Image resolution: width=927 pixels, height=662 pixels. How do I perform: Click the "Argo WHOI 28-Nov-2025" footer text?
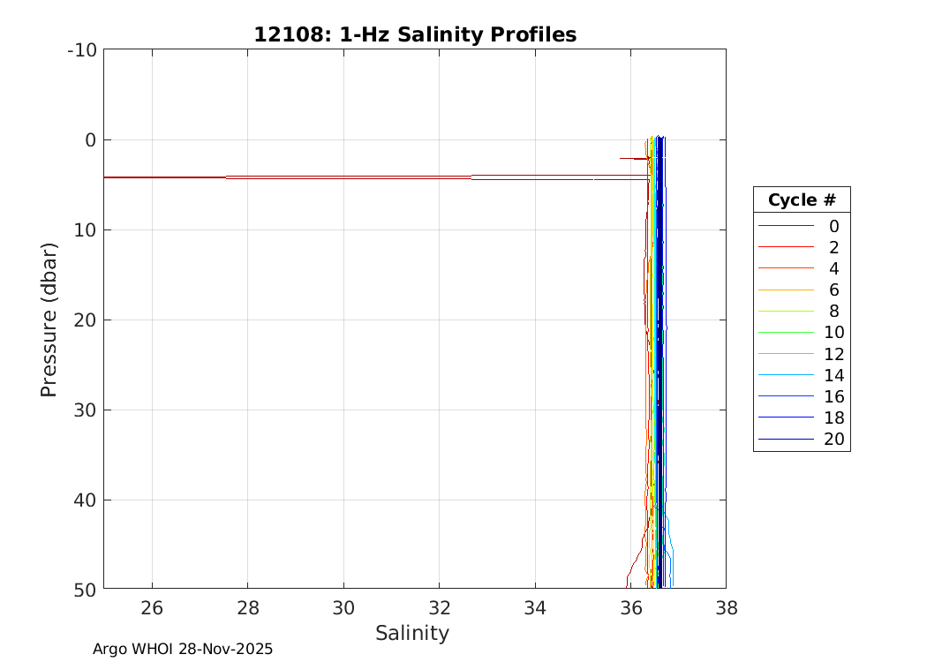[x=183, y=649]
